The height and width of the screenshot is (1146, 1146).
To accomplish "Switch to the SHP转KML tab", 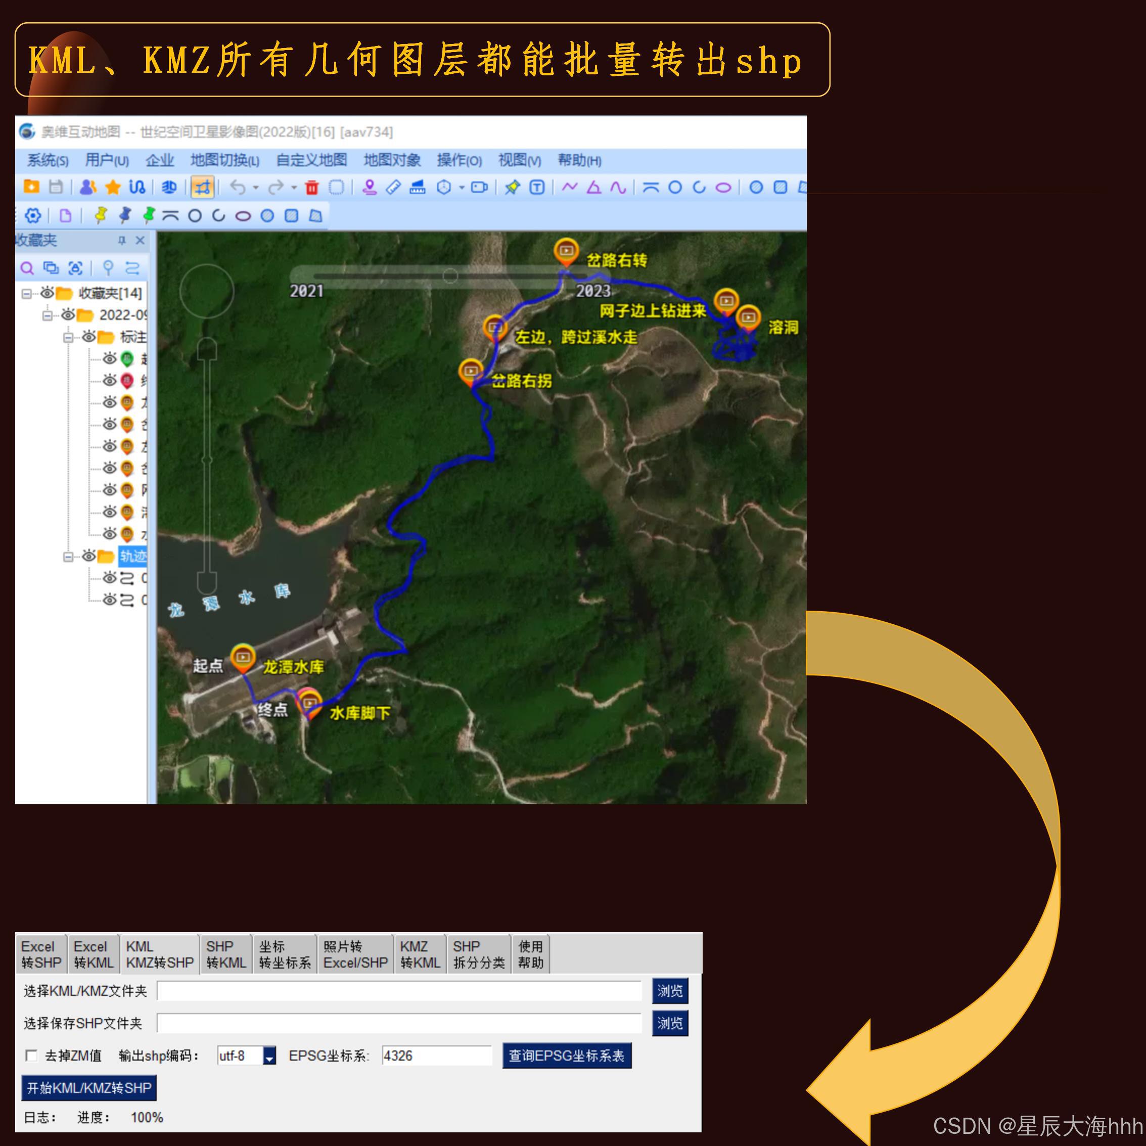I will [225, 953].
